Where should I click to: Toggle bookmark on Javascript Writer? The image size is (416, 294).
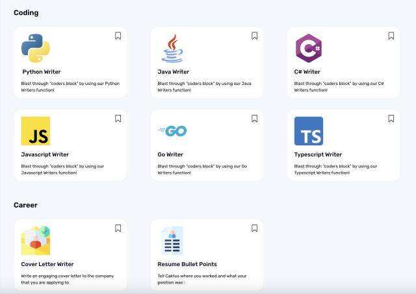118,119
